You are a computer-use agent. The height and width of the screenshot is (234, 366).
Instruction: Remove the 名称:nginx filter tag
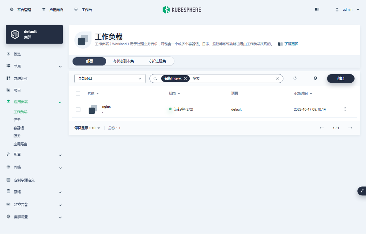click(x=186, y=79)
